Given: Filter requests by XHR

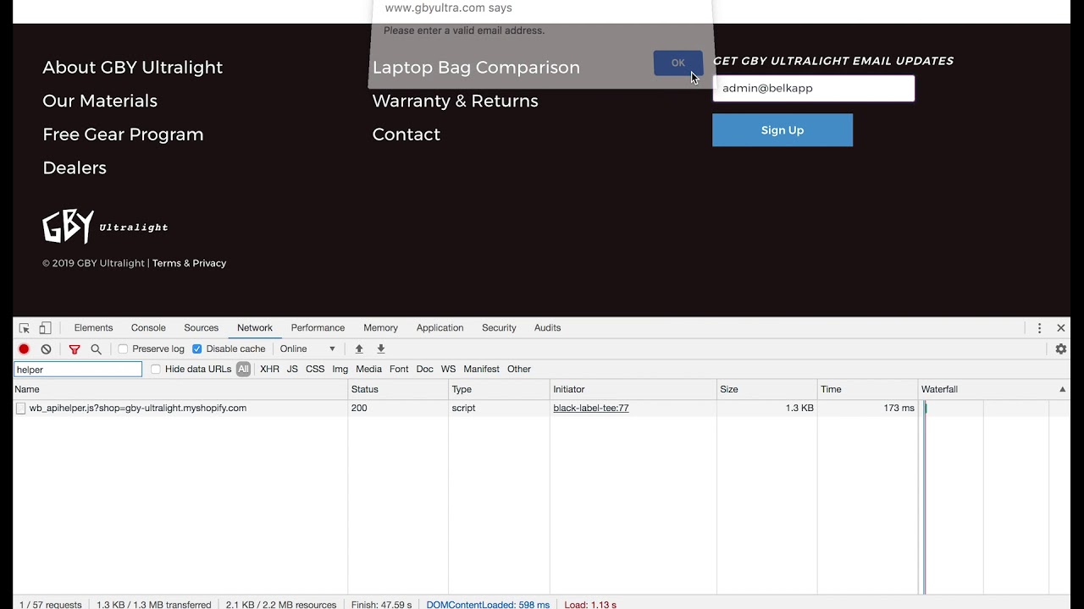Looking at the screenshot, I should (x=269, y=369).
